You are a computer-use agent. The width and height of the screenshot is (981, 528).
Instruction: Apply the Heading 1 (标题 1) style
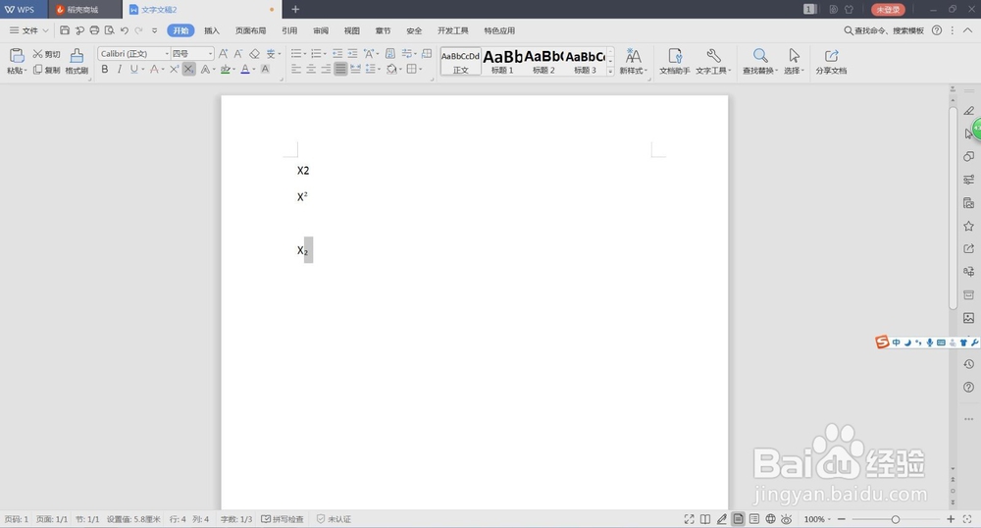(x=502, y=61)
